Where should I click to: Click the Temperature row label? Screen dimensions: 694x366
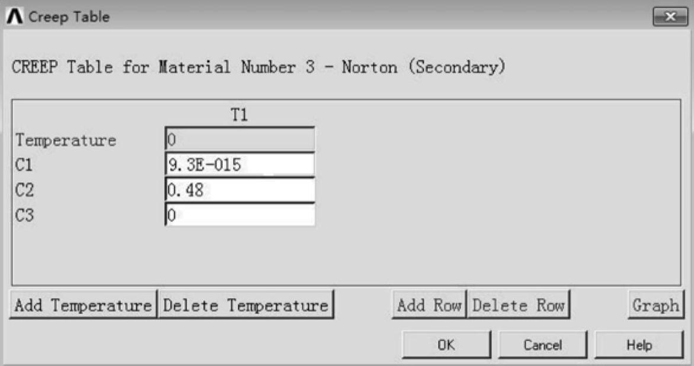tap(65, 141)
